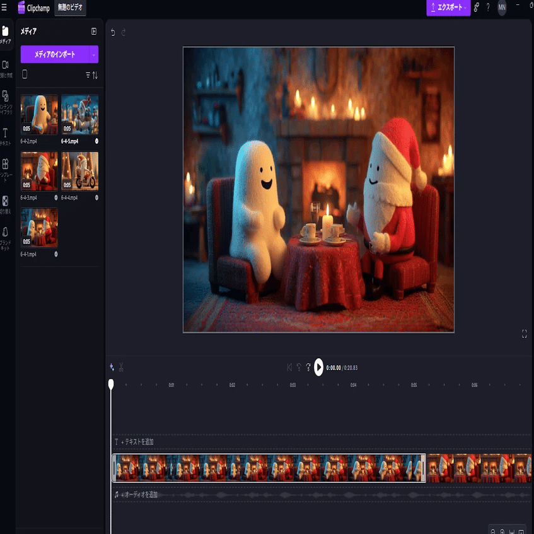Skip to the start of the video

(x=289, y=367)
